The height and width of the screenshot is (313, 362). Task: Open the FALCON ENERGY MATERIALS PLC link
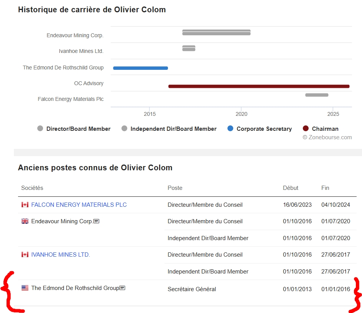click(x=79, y=205)
